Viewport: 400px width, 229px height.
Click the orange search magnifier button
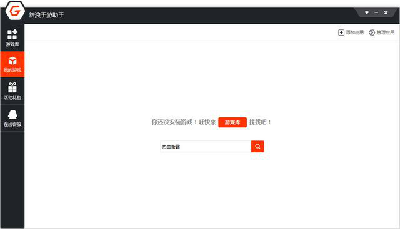click(257, 147)
